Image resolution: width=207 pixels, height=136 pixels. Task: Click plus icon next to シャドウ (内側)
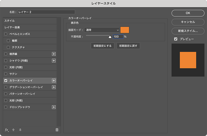pos(54,61)
